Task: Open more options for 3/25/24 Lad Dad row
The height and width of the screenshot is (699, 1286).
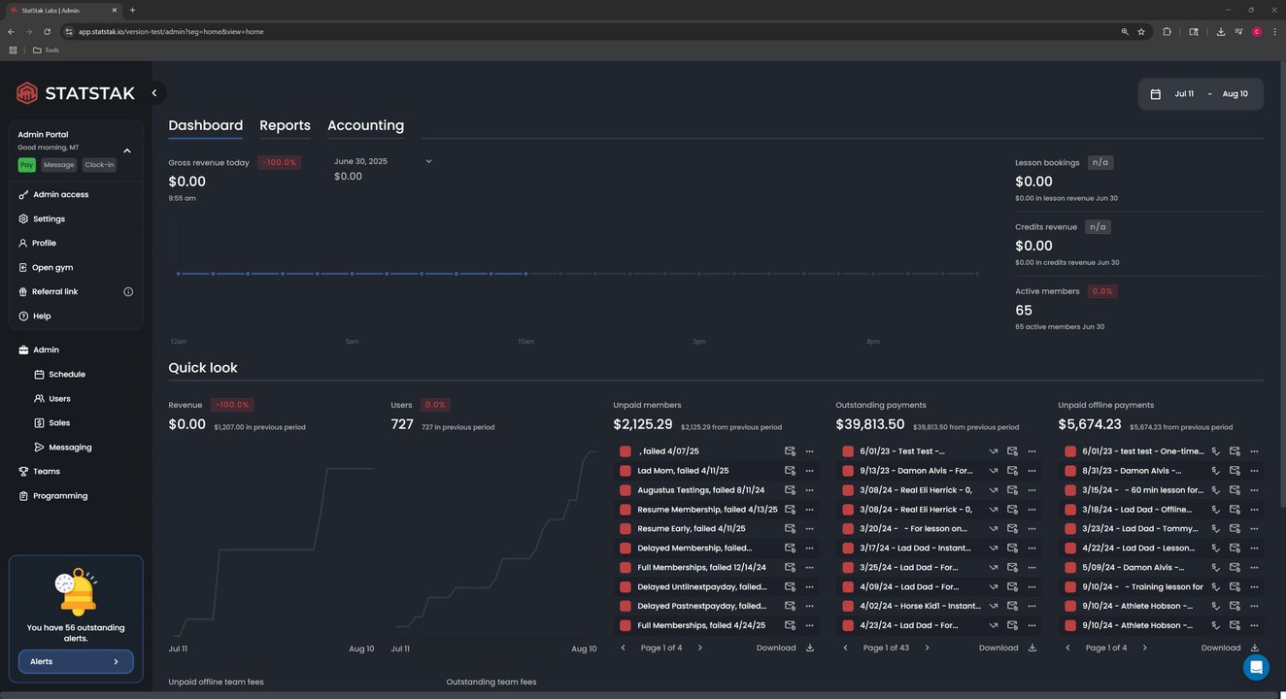Action: [x=1032, y=568]
